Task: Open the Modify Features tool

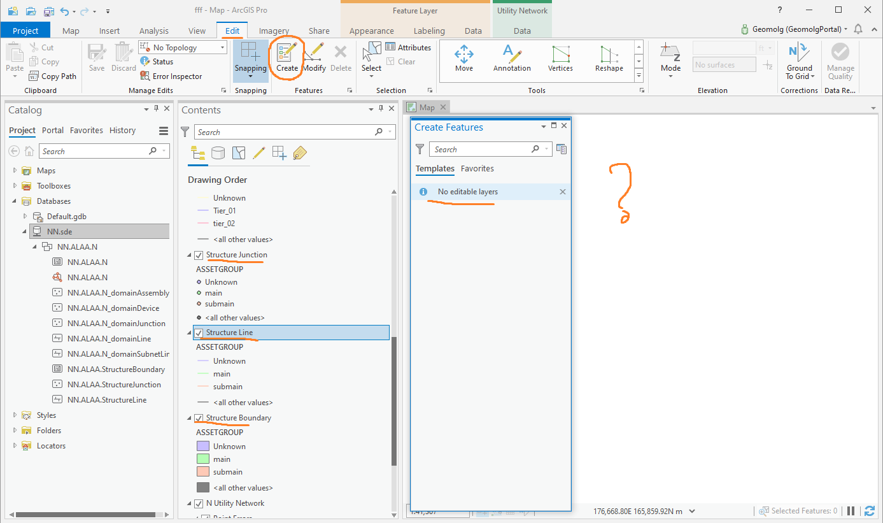Action: (x=314, y=57)
